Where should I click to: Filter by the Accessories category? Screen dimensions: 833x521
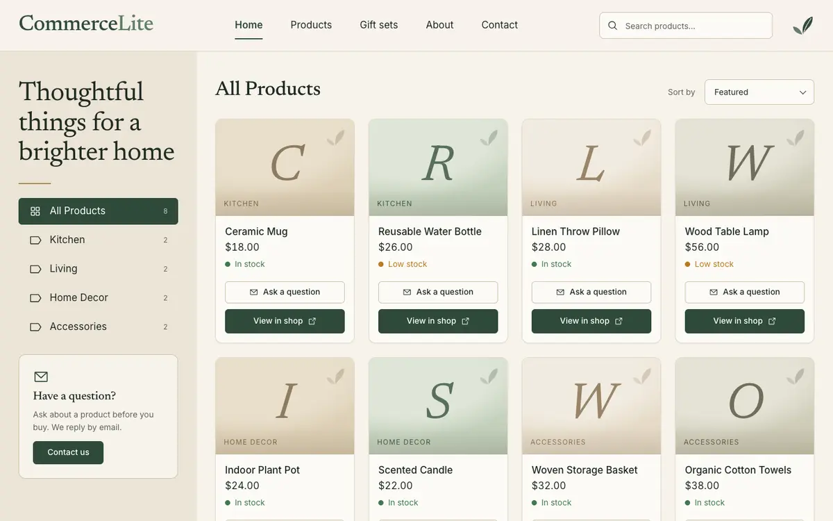click(99, 326)
